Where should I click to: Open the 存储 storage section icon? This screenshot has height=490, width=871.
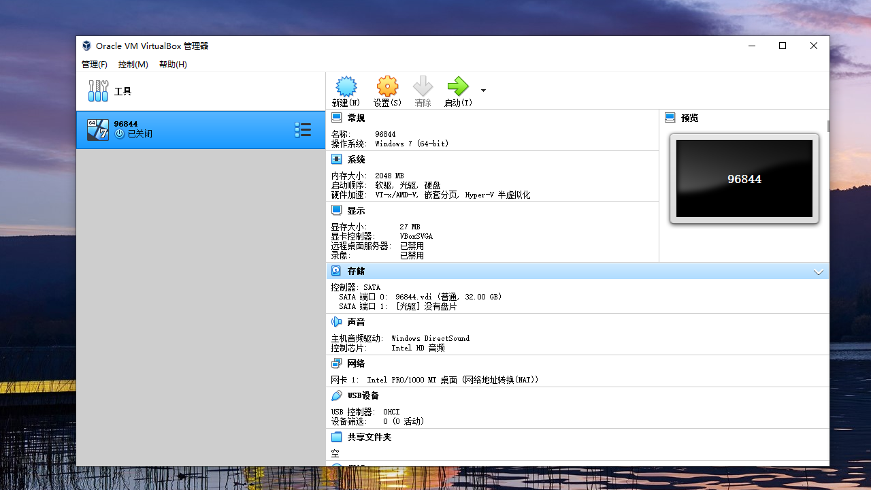tap(336, 270)
